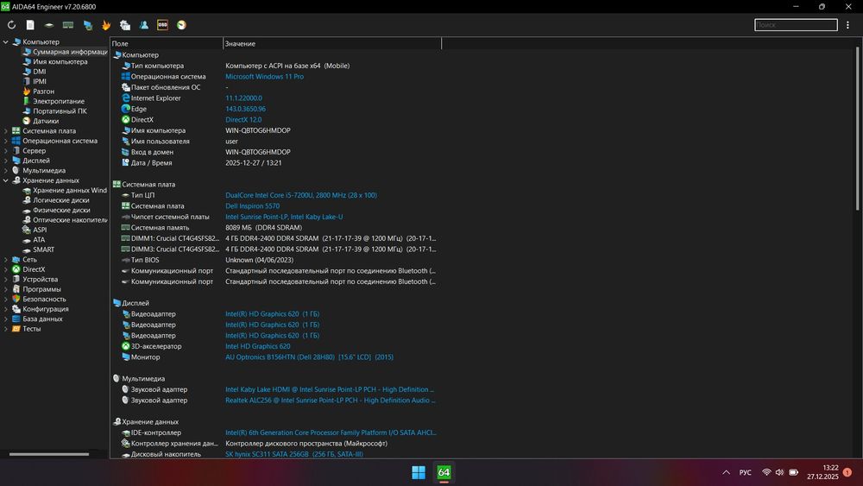Expand the Операционная система tree node
The width and height of the screenshot is (863, 486).
click(x=5, y=141)
